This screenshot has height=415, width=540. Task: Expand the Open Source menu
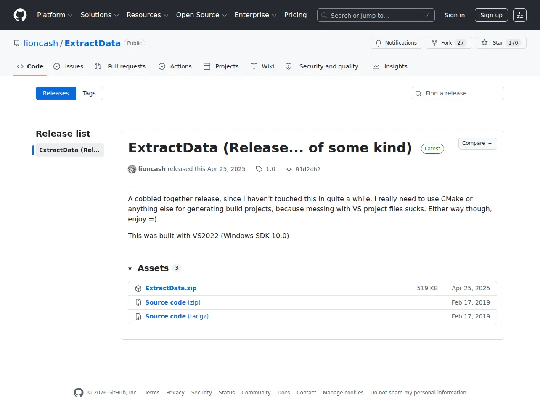[201, 15]
